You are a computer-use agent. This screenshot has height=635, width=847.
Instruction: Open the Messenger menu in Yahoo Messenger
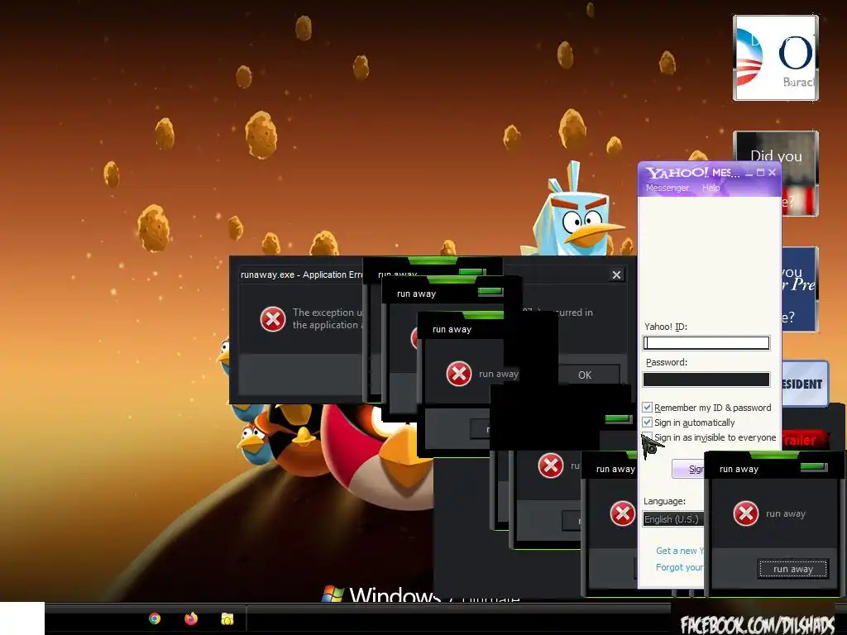[x=668, y=188]
